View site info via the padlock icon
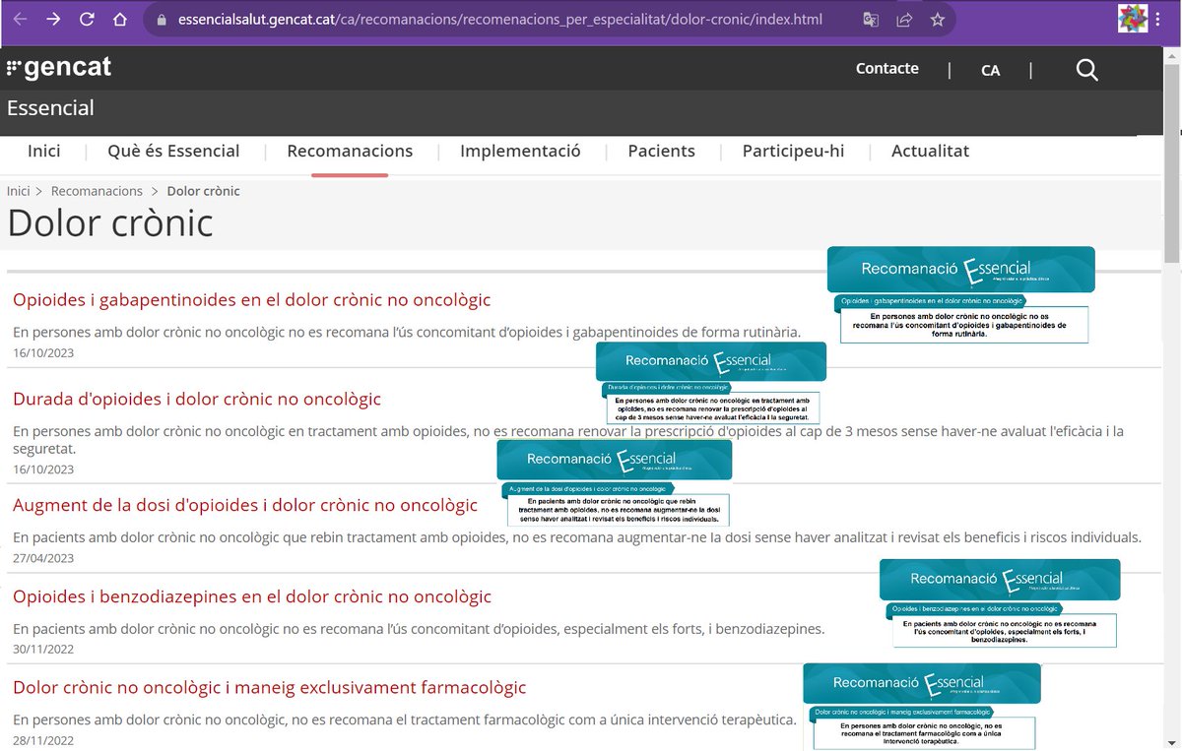This screenshot has height=751, width=1182. [163, 20]
